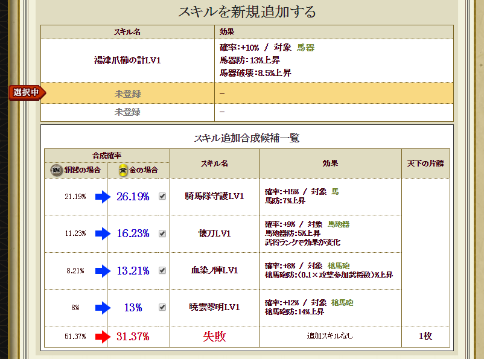Image resolution: width=484 pixels, height=359 pixels.
Task: Click the copper probability 11.23%
Action: point(75,234)
